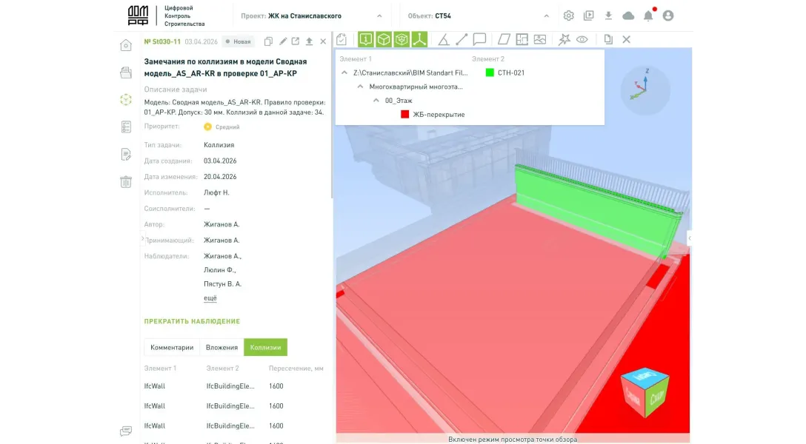Open the home page from the sidebar

click(x=126, y=46)
